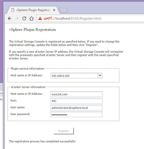This screenshot has height=149, width=144.
Task: Click the User password field
Action: pyautogui.click(x=76, y=114)
